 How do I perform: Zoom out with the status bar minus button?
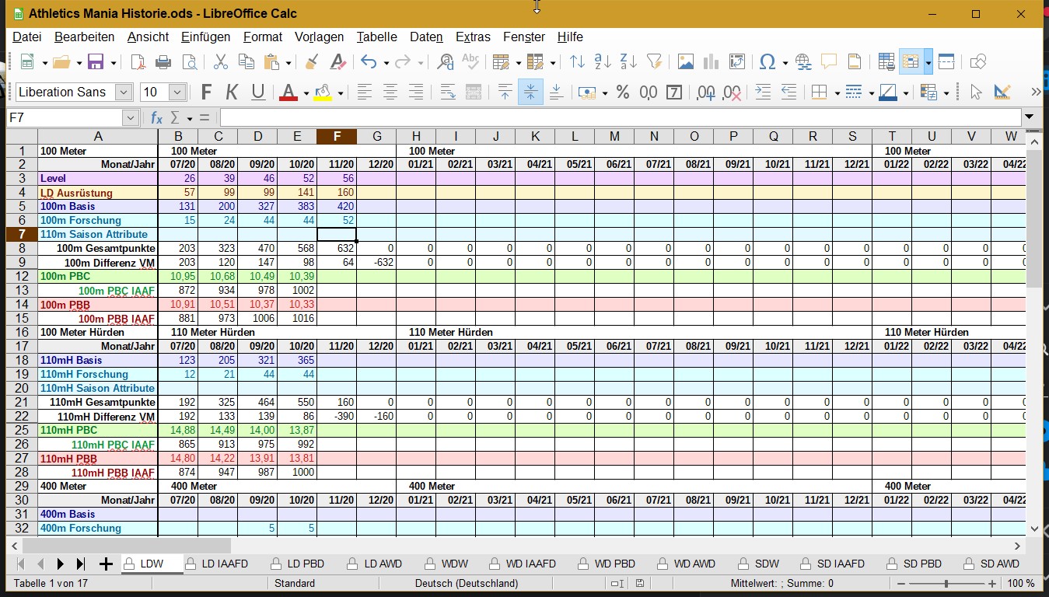pyautogui.click(x=901, y=583)
